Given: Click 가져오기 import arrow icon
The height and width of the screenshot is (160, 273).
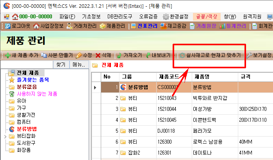Looking at the screenshot, I should point(119,55).
